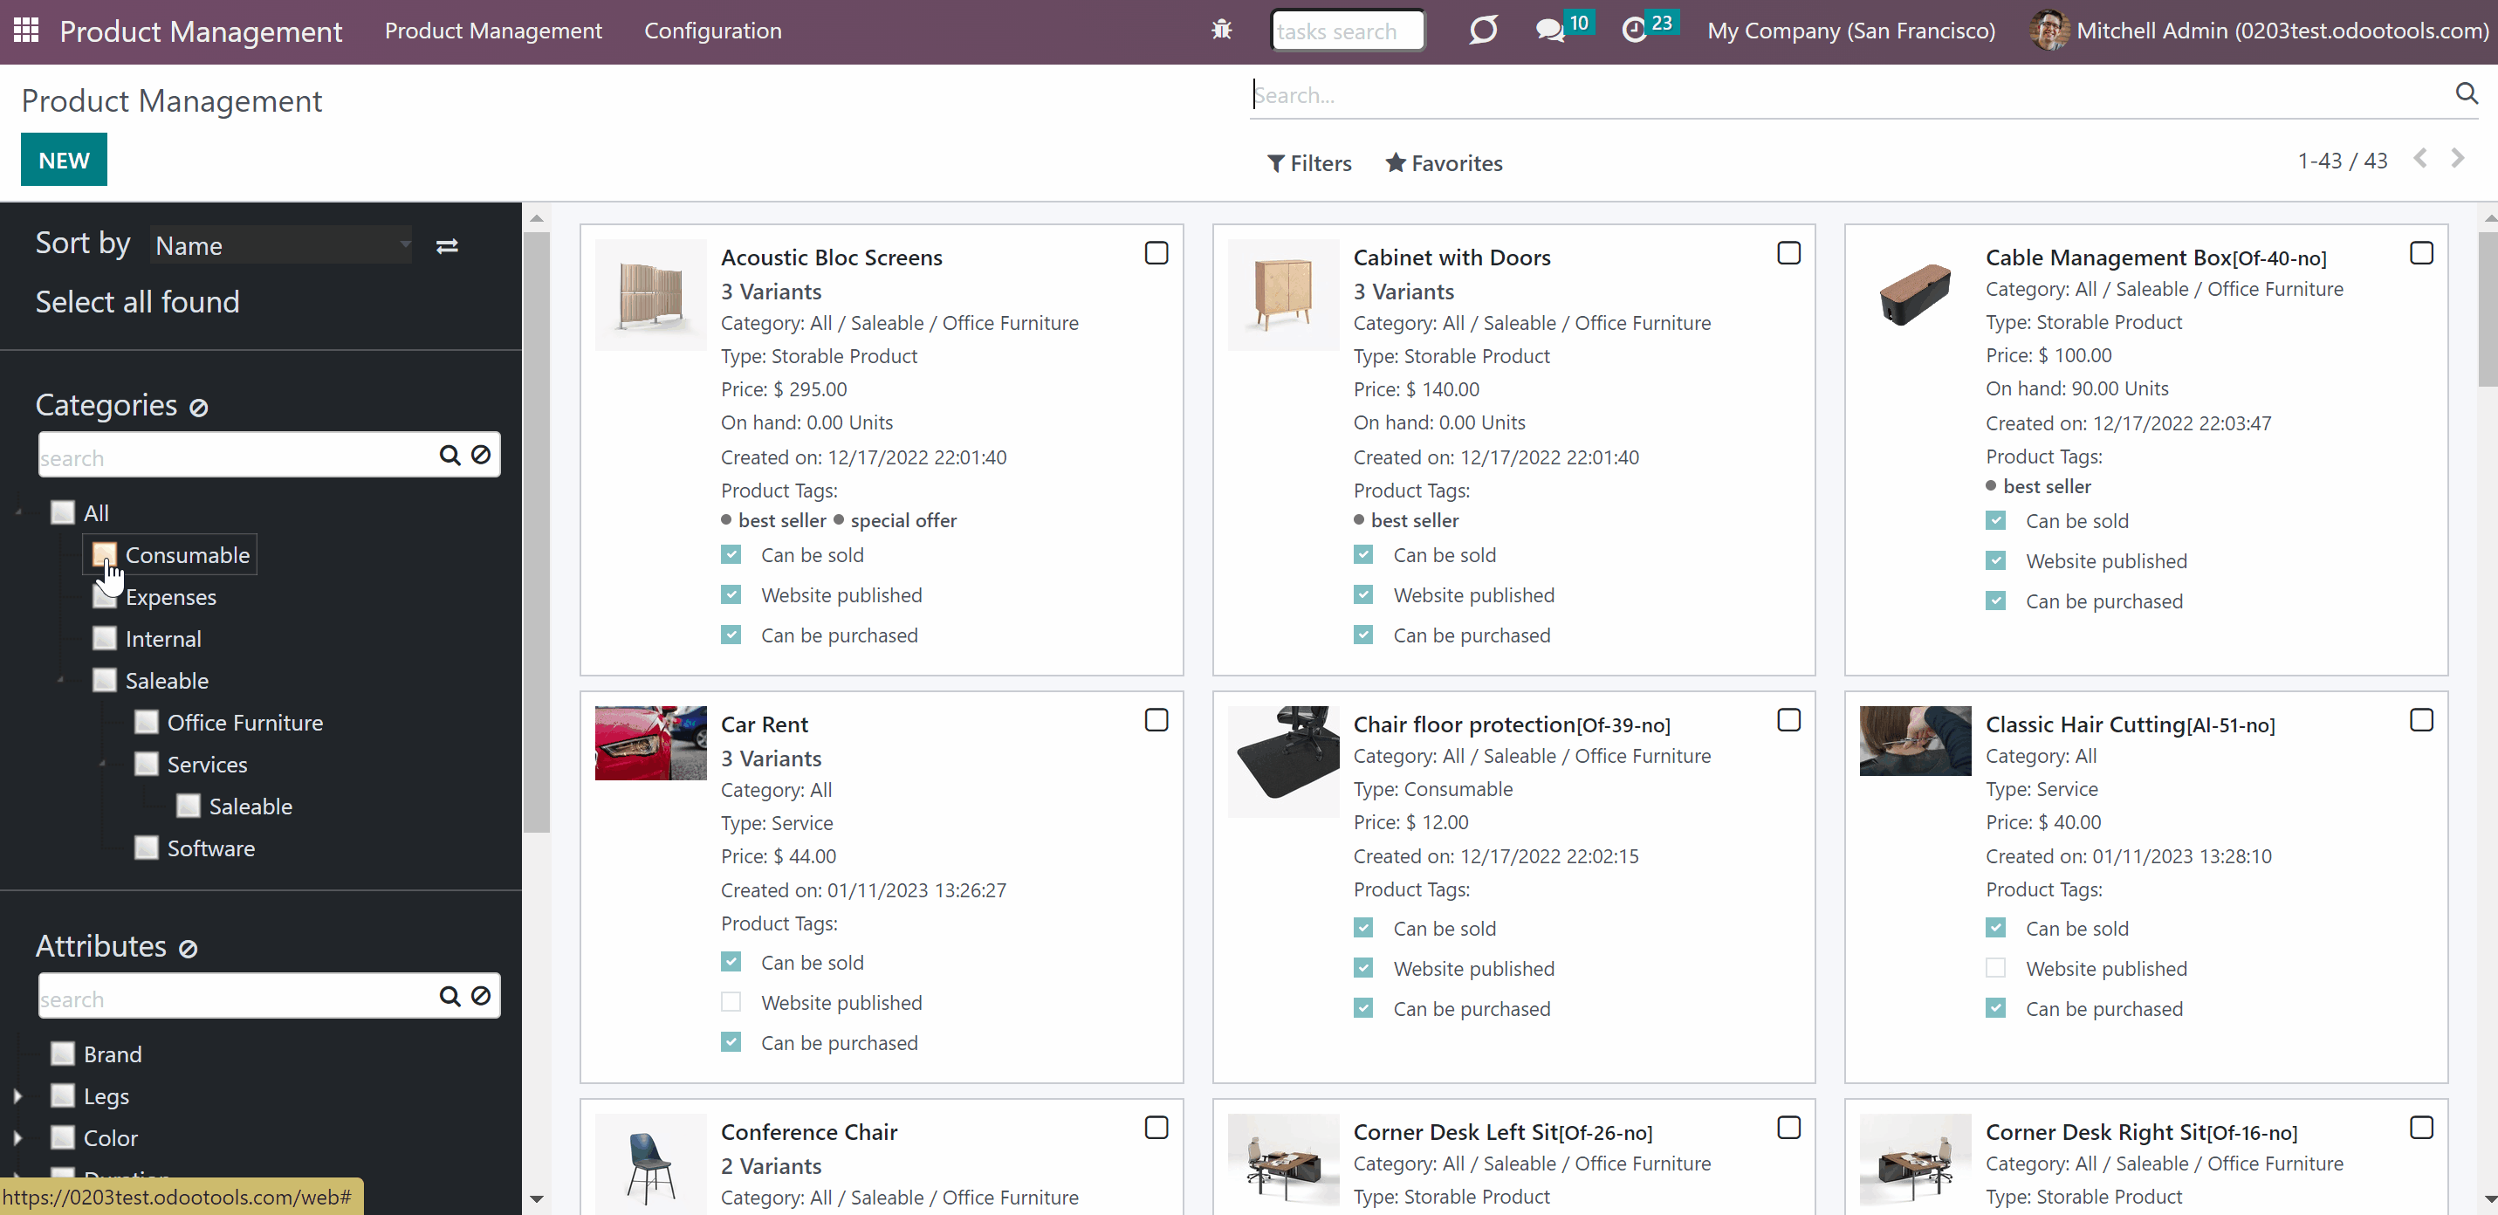This screenshot has height=1215, width=2498.
Task: Click the page vertical scrollbar thumb at right
Action: pyautogui.click(x=2488, y=310)
